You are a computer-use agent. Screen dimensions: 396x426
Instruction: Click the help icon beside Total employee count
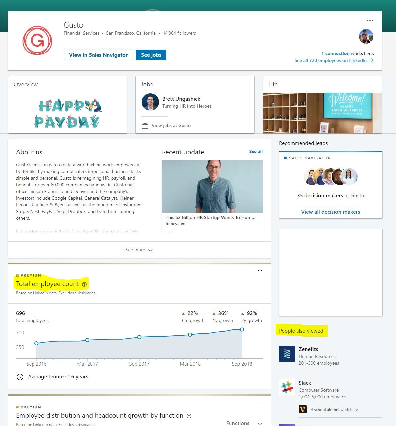pyautogui.click(x=84, y=284)
